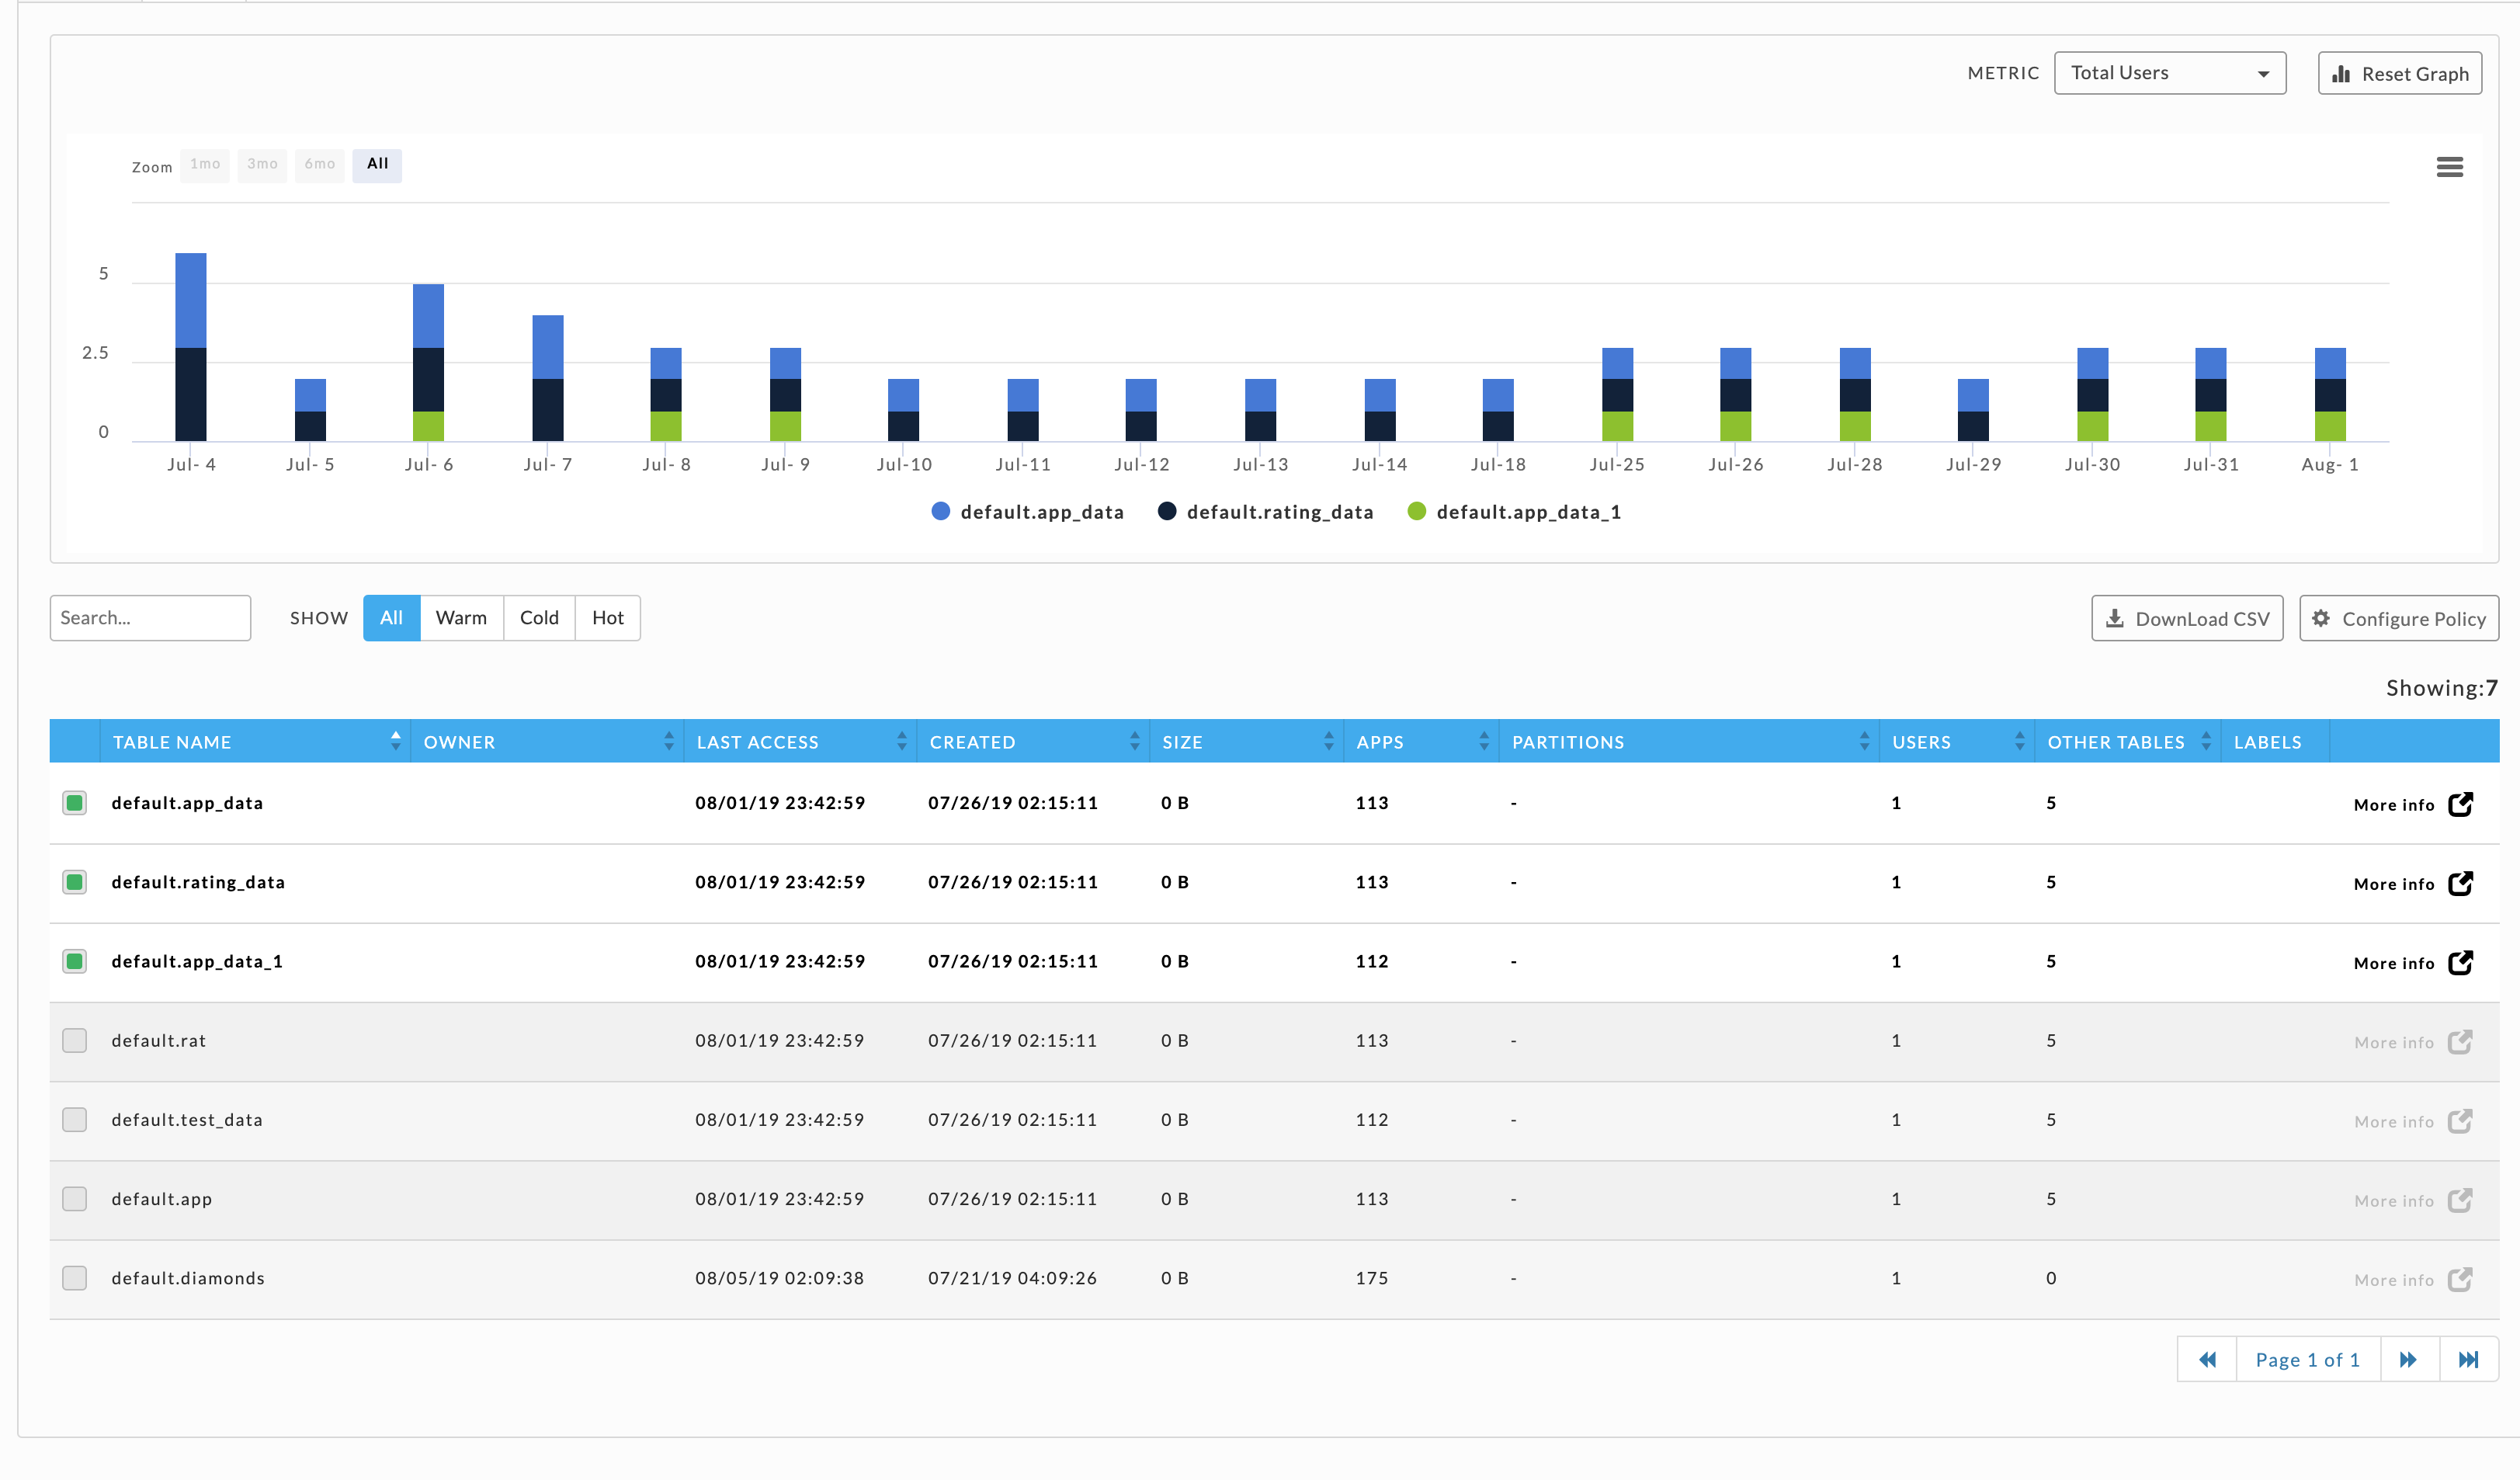
Task: Open More info icon for default.app_data
Action: point(2460,804)
